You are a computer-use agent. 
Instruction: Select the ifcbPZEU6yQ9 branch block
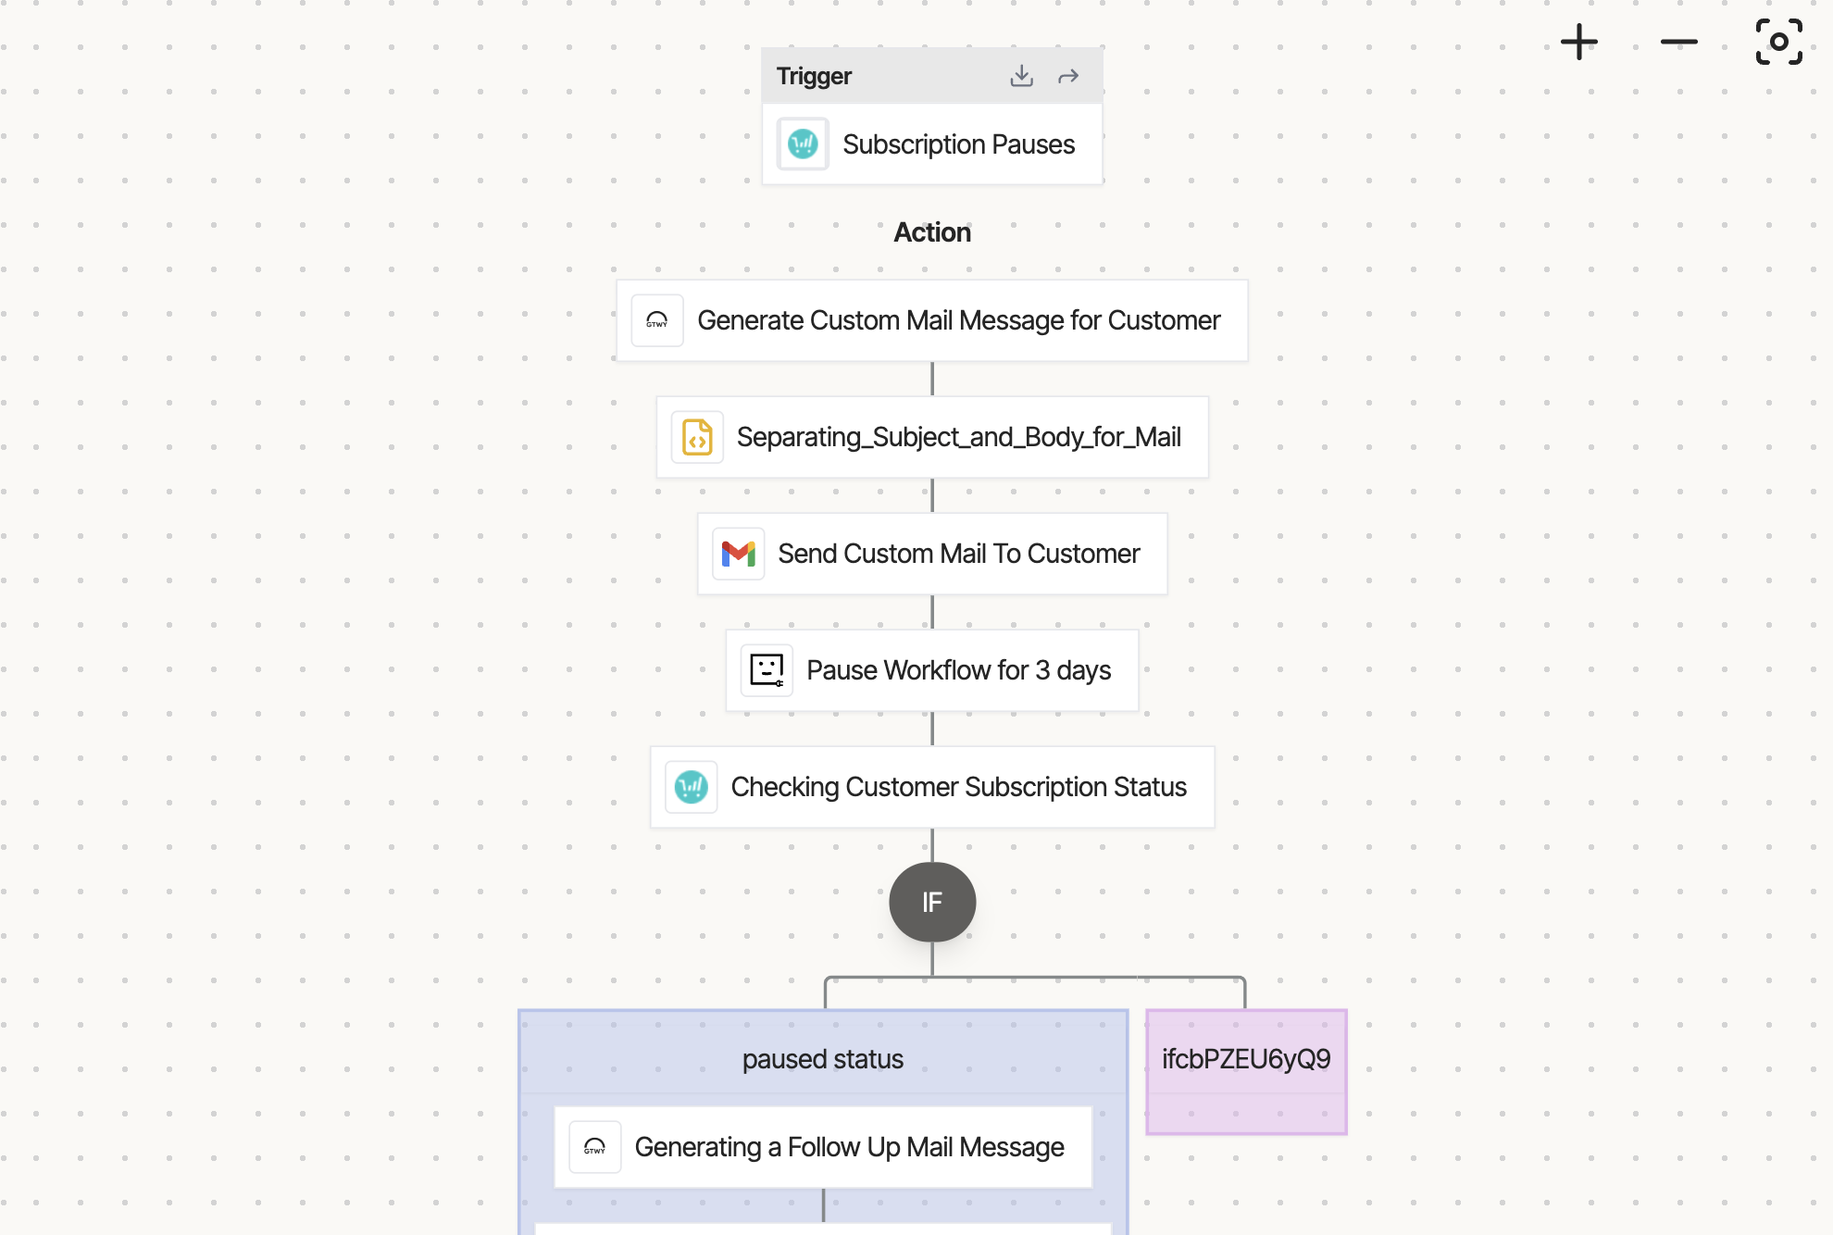point(1246,1071)
